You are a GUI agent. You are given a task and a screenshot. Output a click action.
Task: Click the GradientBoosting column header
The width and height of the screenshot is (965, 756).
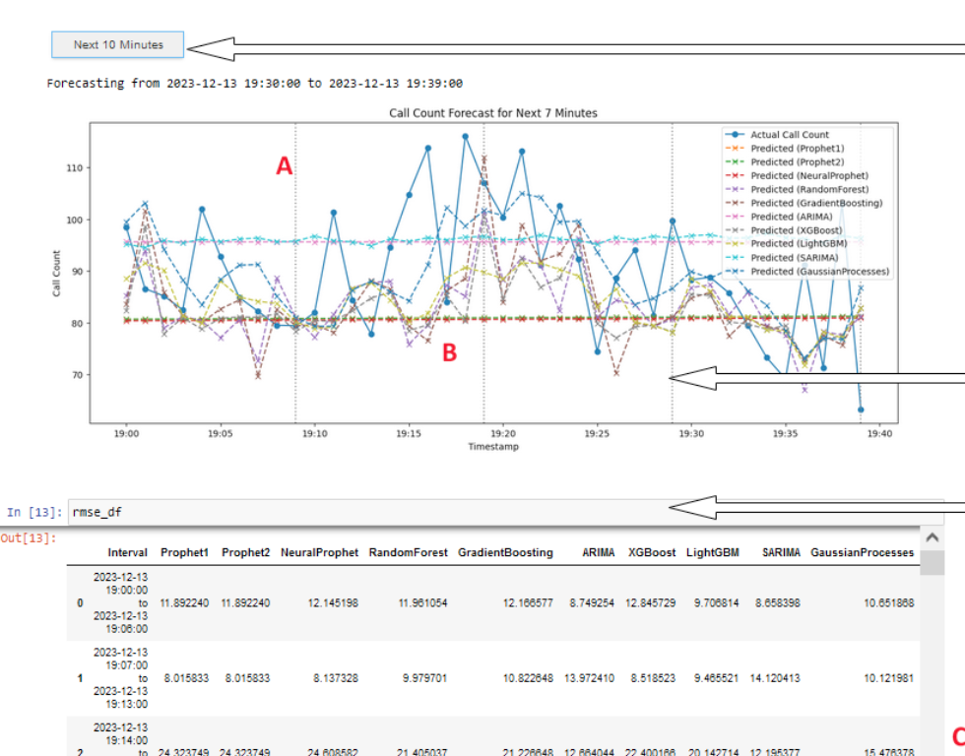click(x=505, y=553)
